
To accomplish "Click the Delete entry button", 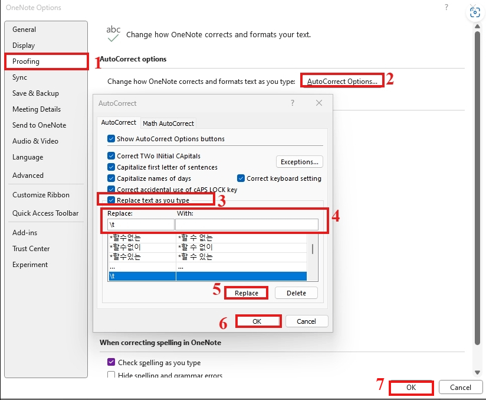I will [296, 293].
